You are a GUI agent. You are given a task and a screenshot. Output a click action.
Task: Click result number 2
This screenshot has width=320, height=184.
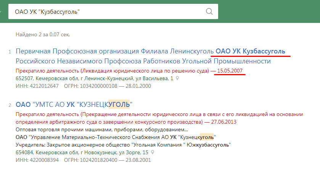tap(10, 105)
